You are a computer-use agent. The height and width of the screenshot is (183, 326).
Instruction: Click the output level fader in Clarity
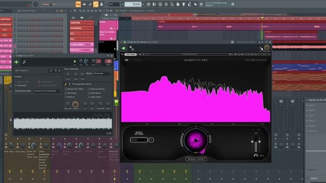point(256,142)
